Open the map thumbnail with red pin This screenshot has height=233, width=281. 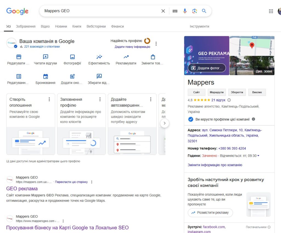point(252,46)
